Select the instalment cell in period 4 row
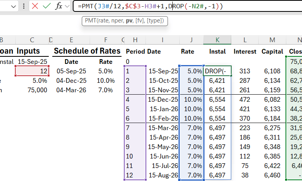This screenshot has width=302, height=181. coord(217,99)
